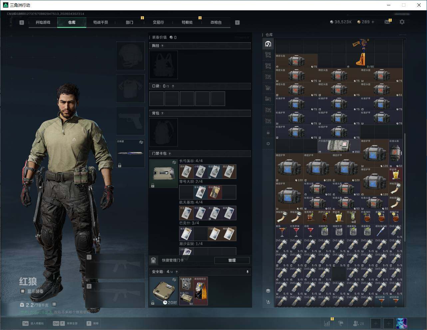
Task: Open settings gear in top bar
Action: (x=402, y=22)
